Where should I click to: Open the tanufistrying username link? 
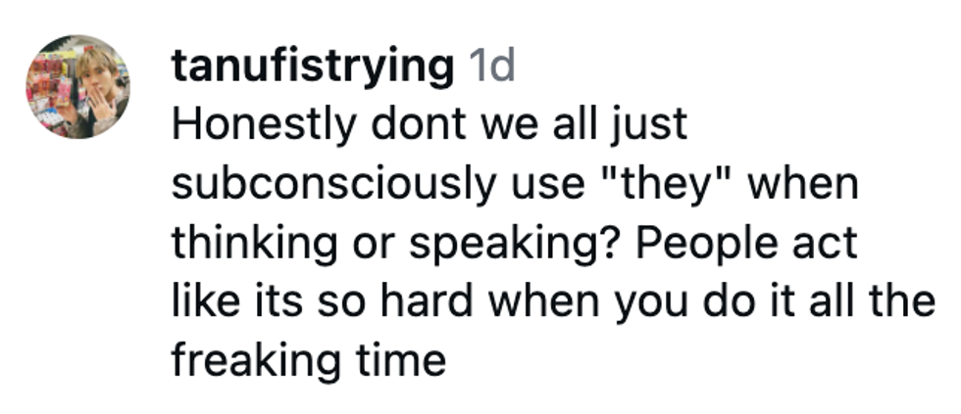point(313,67)
